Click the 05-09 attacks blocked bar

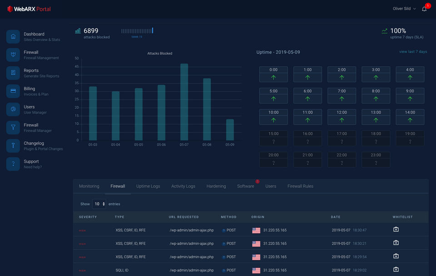pyautogui.click(x=230, y=130)
